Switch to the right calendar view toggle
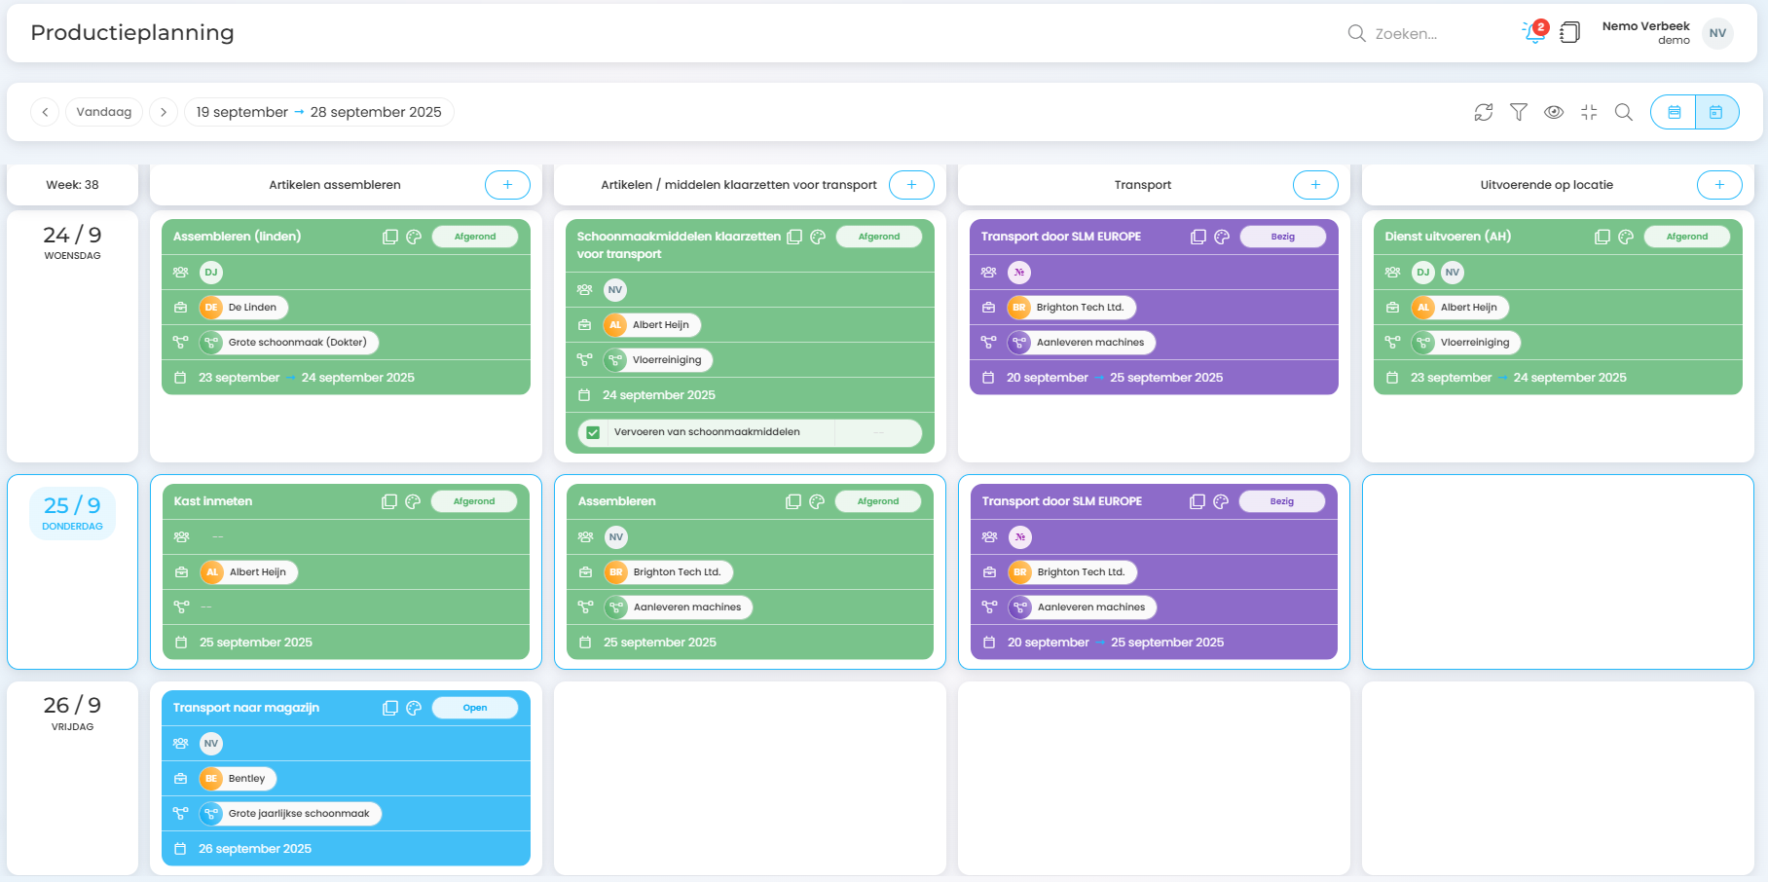The image size is (1768, 882). click(x=1716, y=112)
